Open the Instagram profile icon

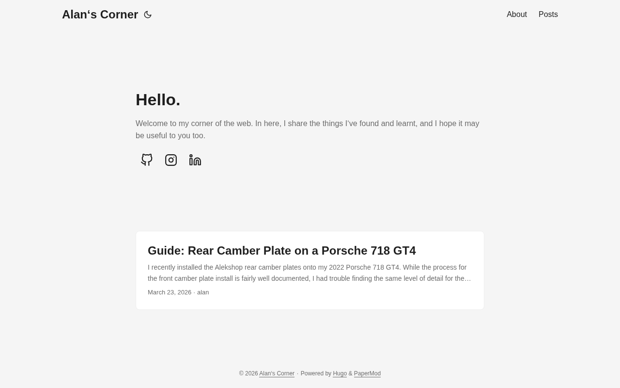tap(171, 160)
